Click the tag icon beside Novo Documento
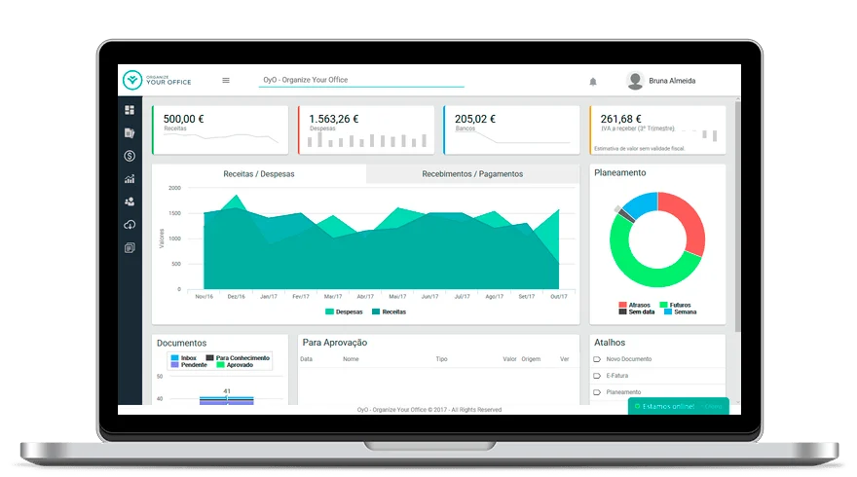This screenshot has width=857, height=477. click(x=597, y=359)
